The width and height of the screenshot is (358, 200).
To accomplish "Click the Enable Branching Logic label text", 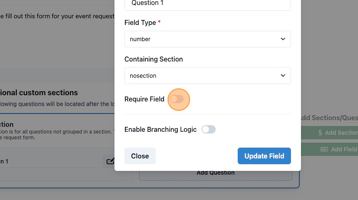I will click(x=161, y=130).
